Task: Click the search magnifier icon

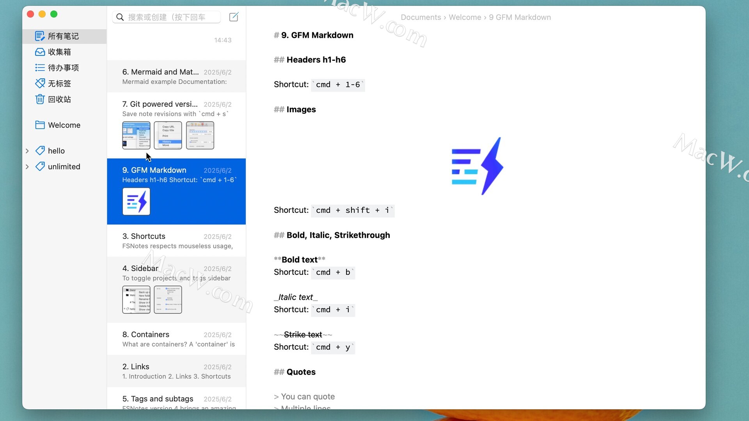Action: 120,17
